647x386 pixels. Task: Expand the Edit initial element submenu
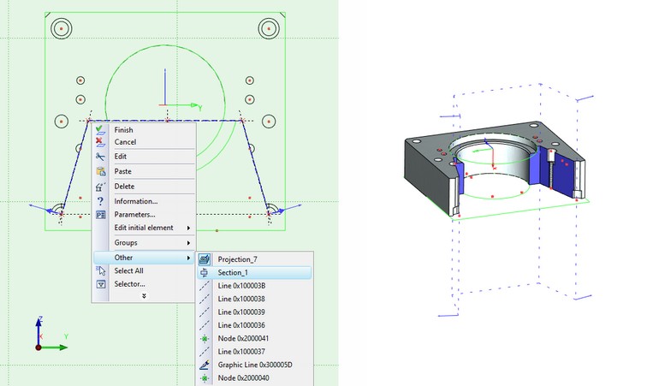coord(187,228)
